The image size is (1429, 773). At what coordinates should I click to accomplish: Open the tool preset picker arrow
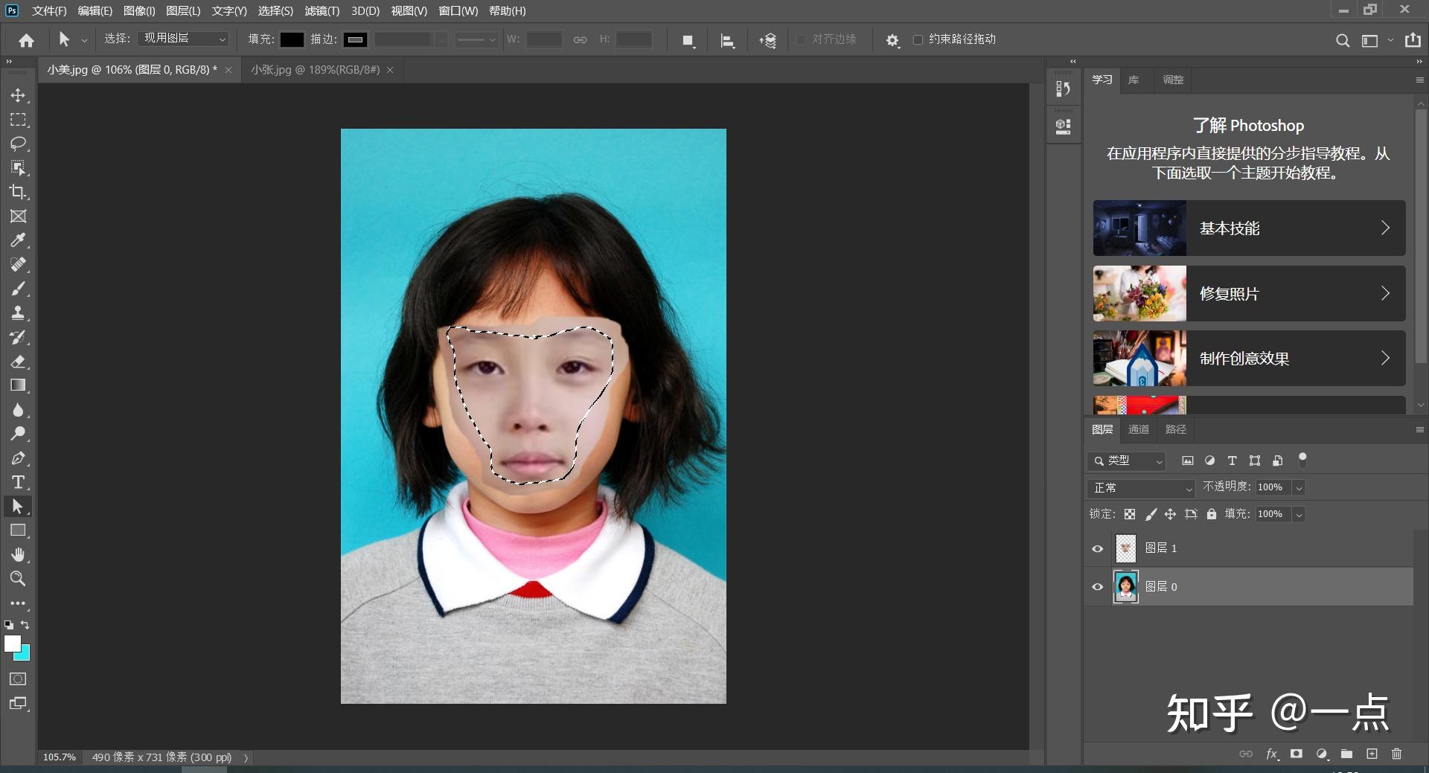coord(84,40)
